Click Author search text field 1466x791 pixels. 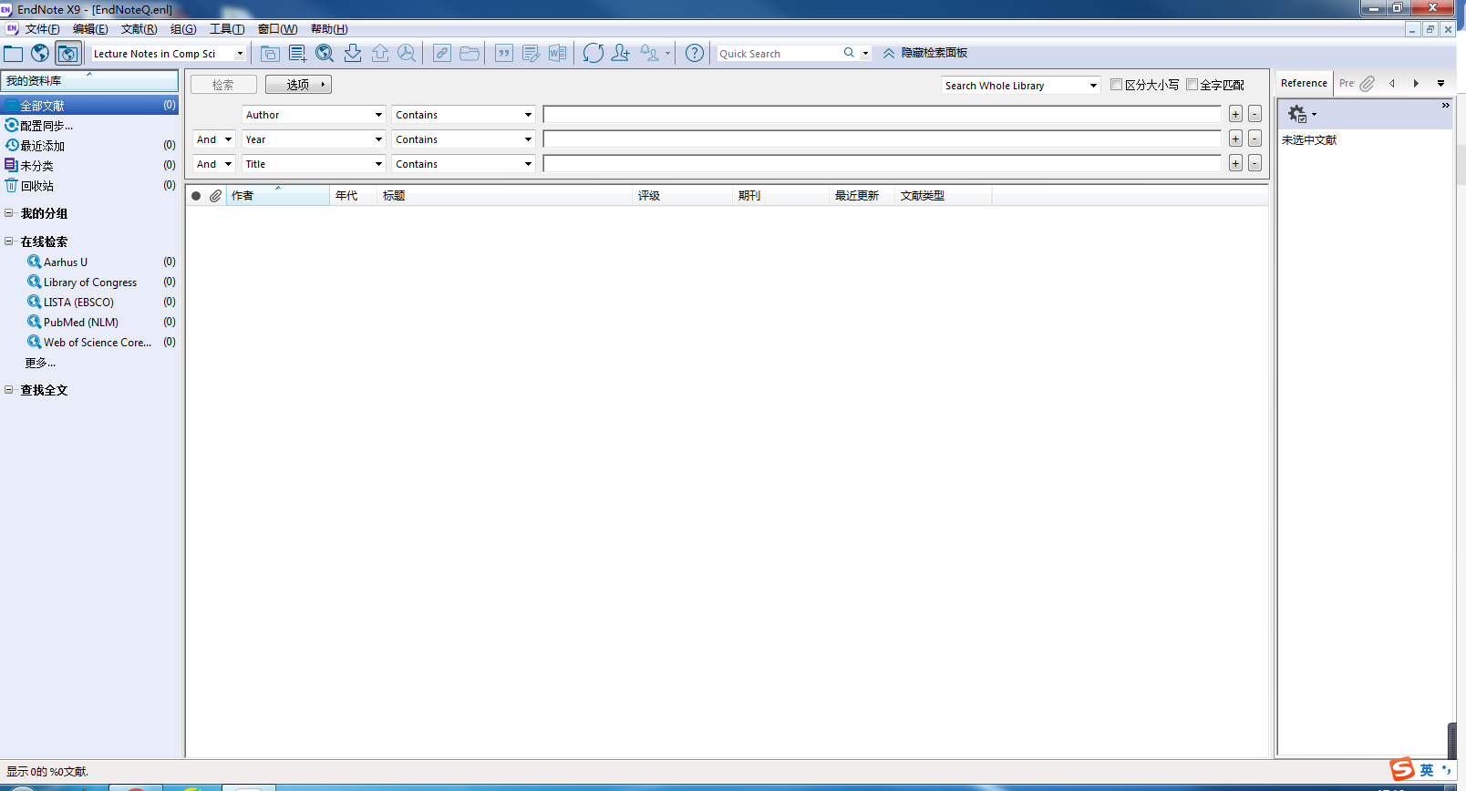click(x=882, y=114)
